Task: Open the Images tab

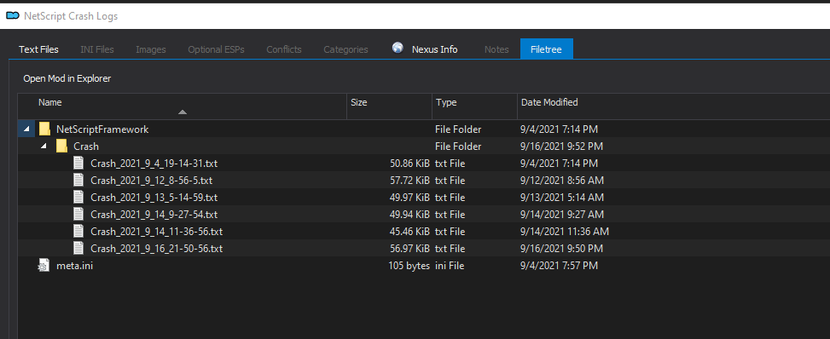Action: point(151,49)
